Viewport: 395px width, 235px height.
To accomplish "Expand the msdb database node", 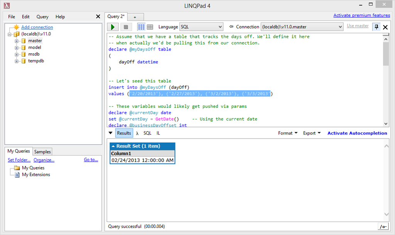I will [16, 54].
